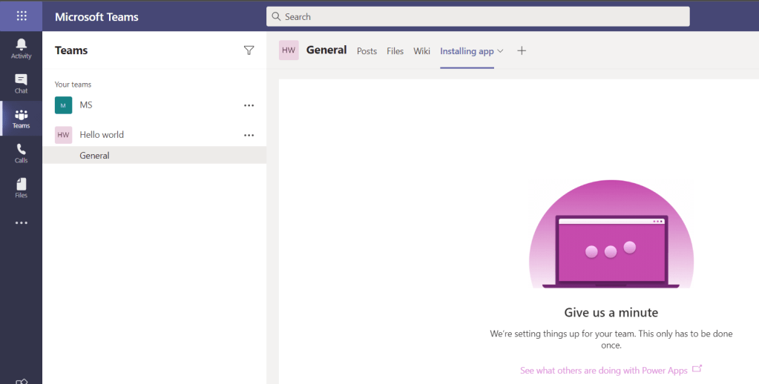Image resolution: width=759 pixels, height=384 pixels.
Task: Add a new tab with plus icon
Action: tap(522, 50)
